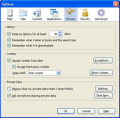Select the Applications panel icon

coord(54,13)
